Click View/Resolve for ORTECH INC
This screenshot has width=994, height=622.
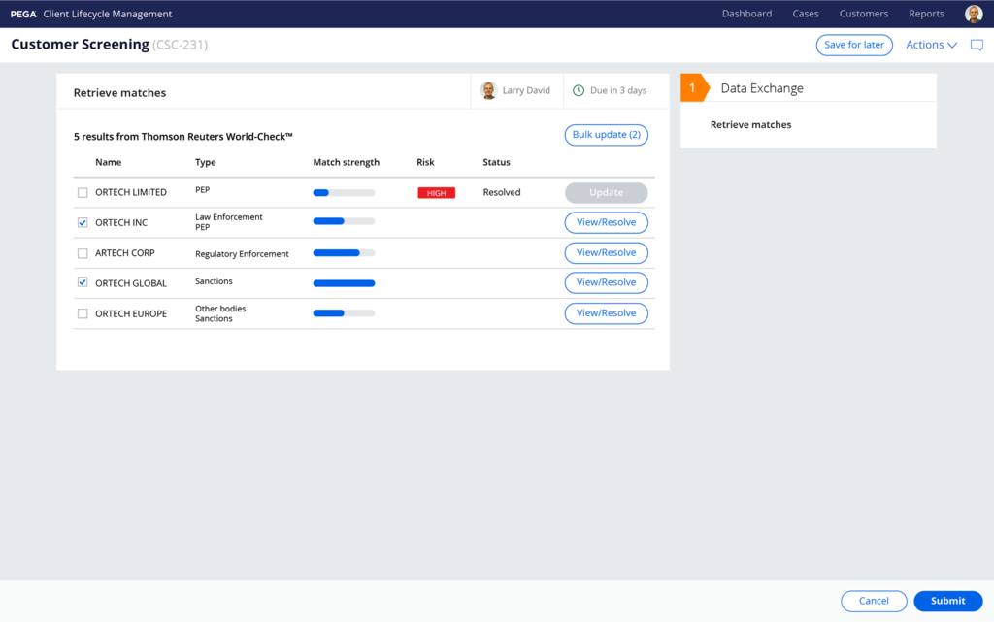point(606,222)
